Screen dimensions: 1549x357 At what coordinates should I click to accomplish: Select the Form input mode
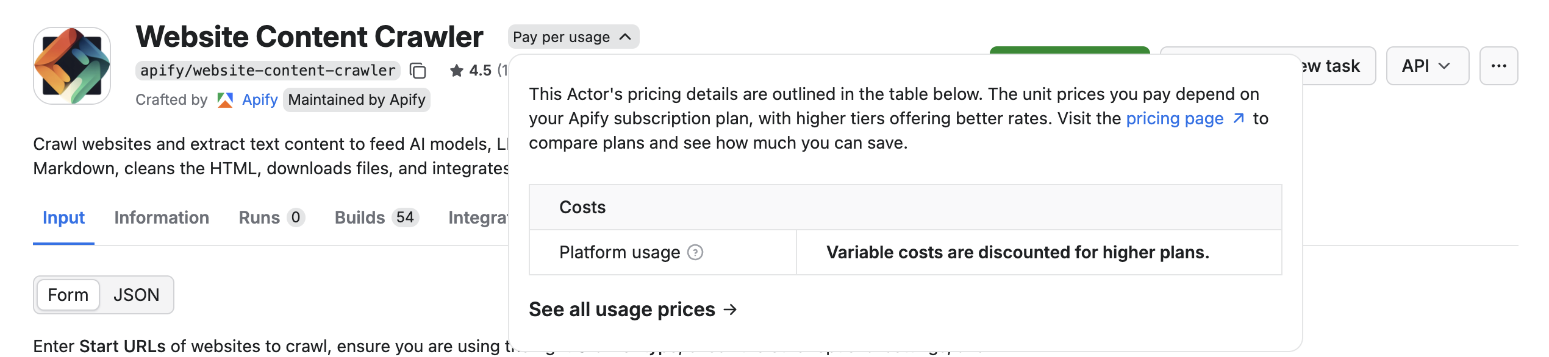[68, 294]
